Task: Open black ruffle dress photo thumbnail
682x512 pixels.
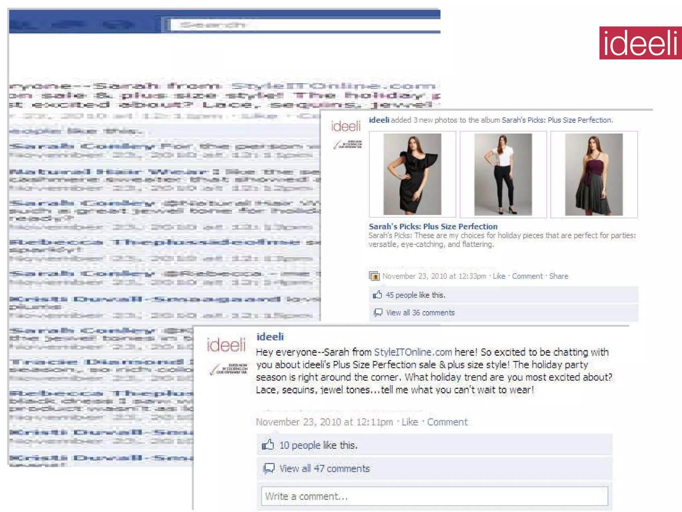Action: click(412, 174)
